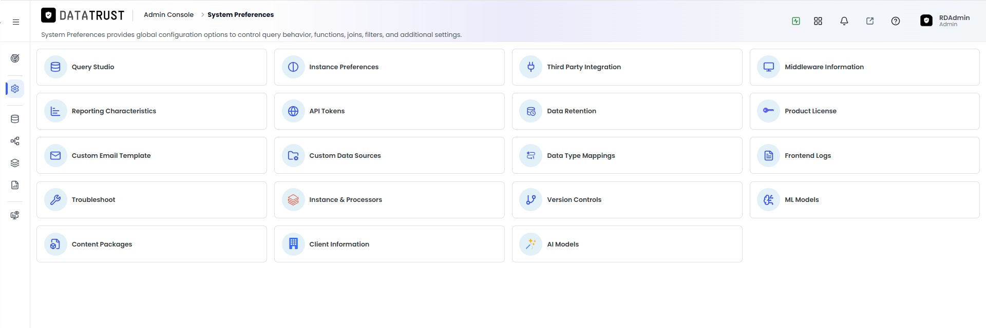
Task: Click the Troubleshoot wrench icon
Action: tap(55, 200)
